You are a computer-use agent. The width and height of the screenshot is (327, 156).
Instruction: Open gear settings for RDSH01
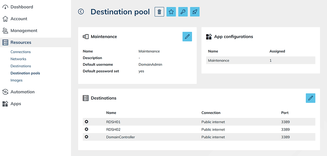click(x=87, y=122)
